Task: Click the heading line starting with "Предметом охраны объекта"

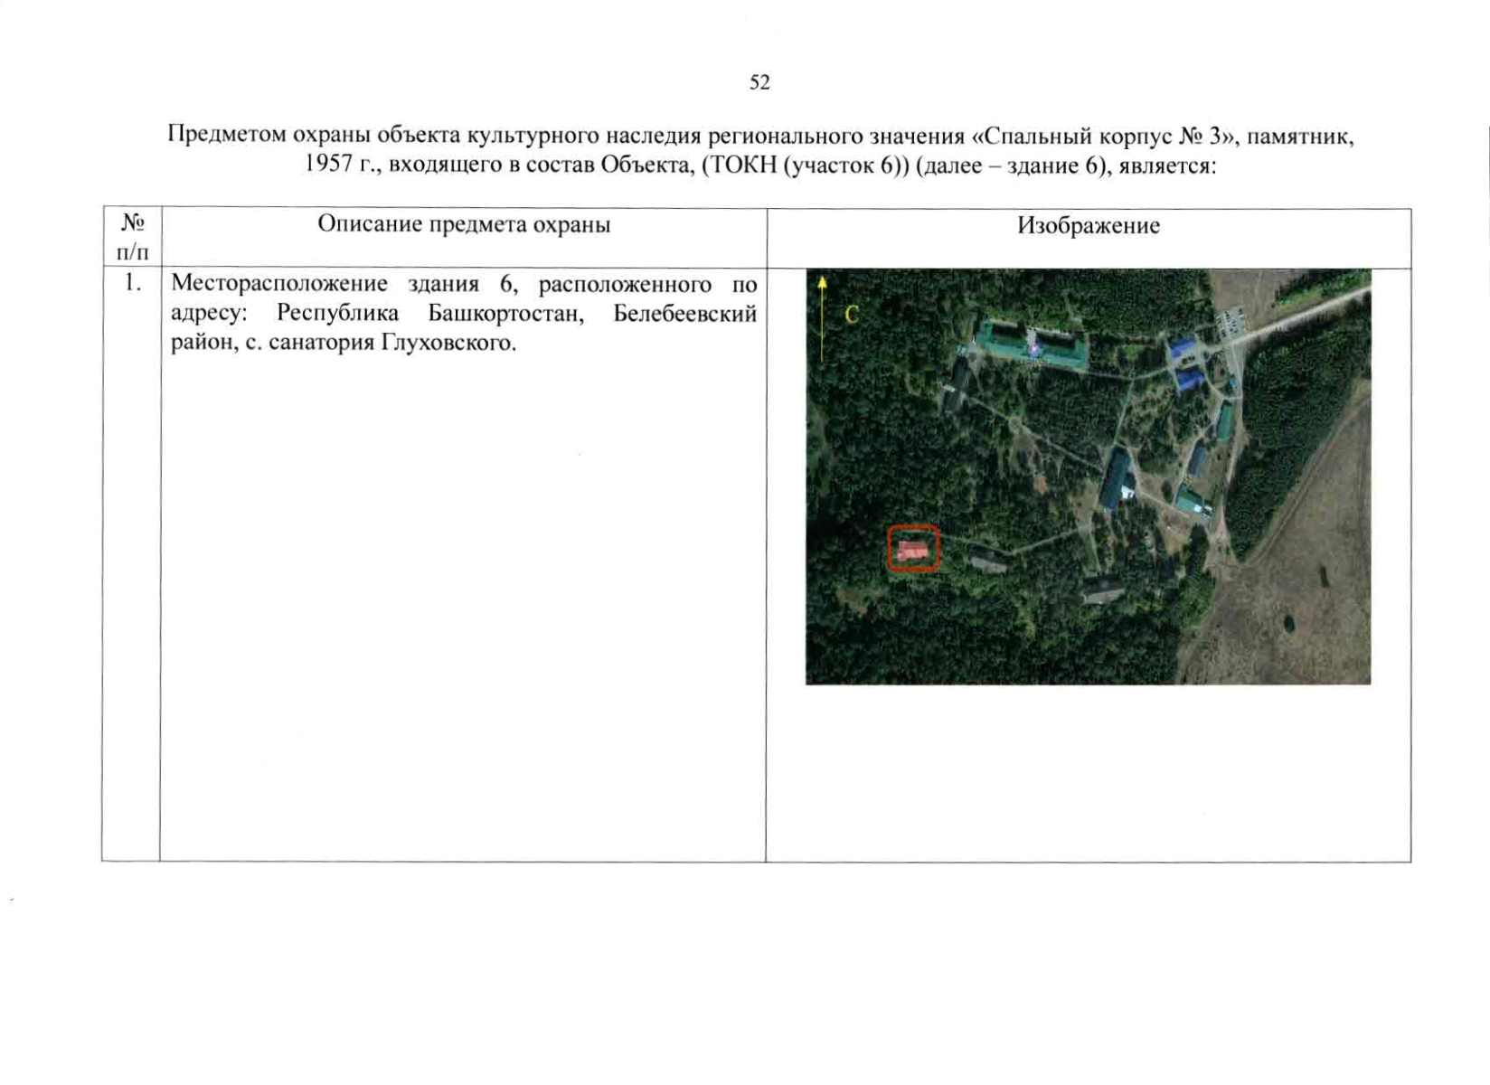Action: click(760, 136)
